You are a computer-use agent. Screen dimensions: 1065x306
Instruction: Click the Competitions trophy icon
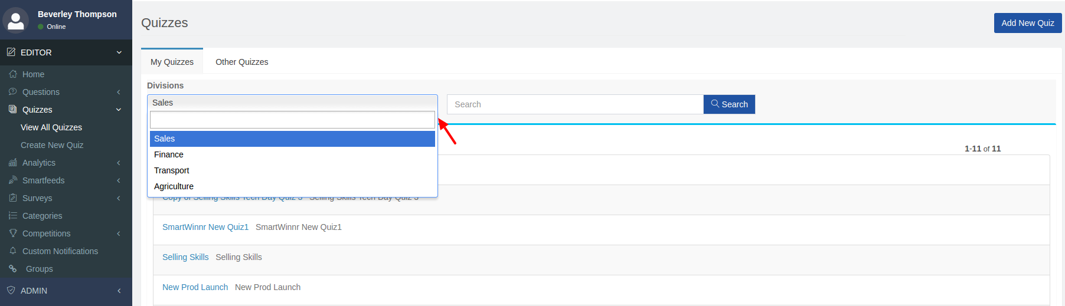coord(13,233)
